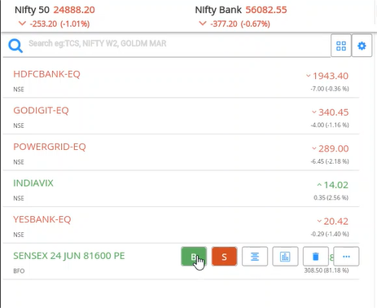
Task: Click the blue search magnifier icon
Action: (x=15, y=46)
